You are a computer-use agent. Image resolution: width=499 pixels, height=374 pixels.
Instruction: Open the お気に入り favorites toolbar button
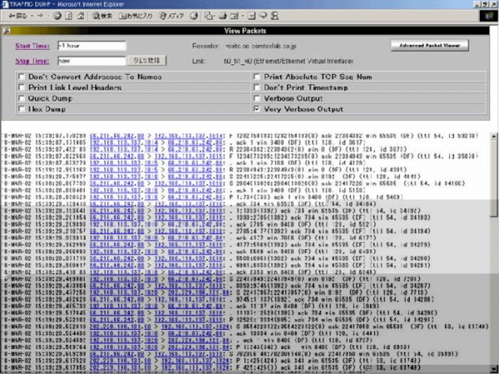tap(136, 16)
